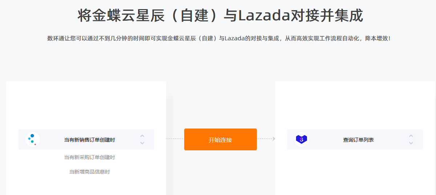Viewport: 436px width, 195px height.
Task: Click the empty area above the Kingdee trigger row
Action: (86, 105)
